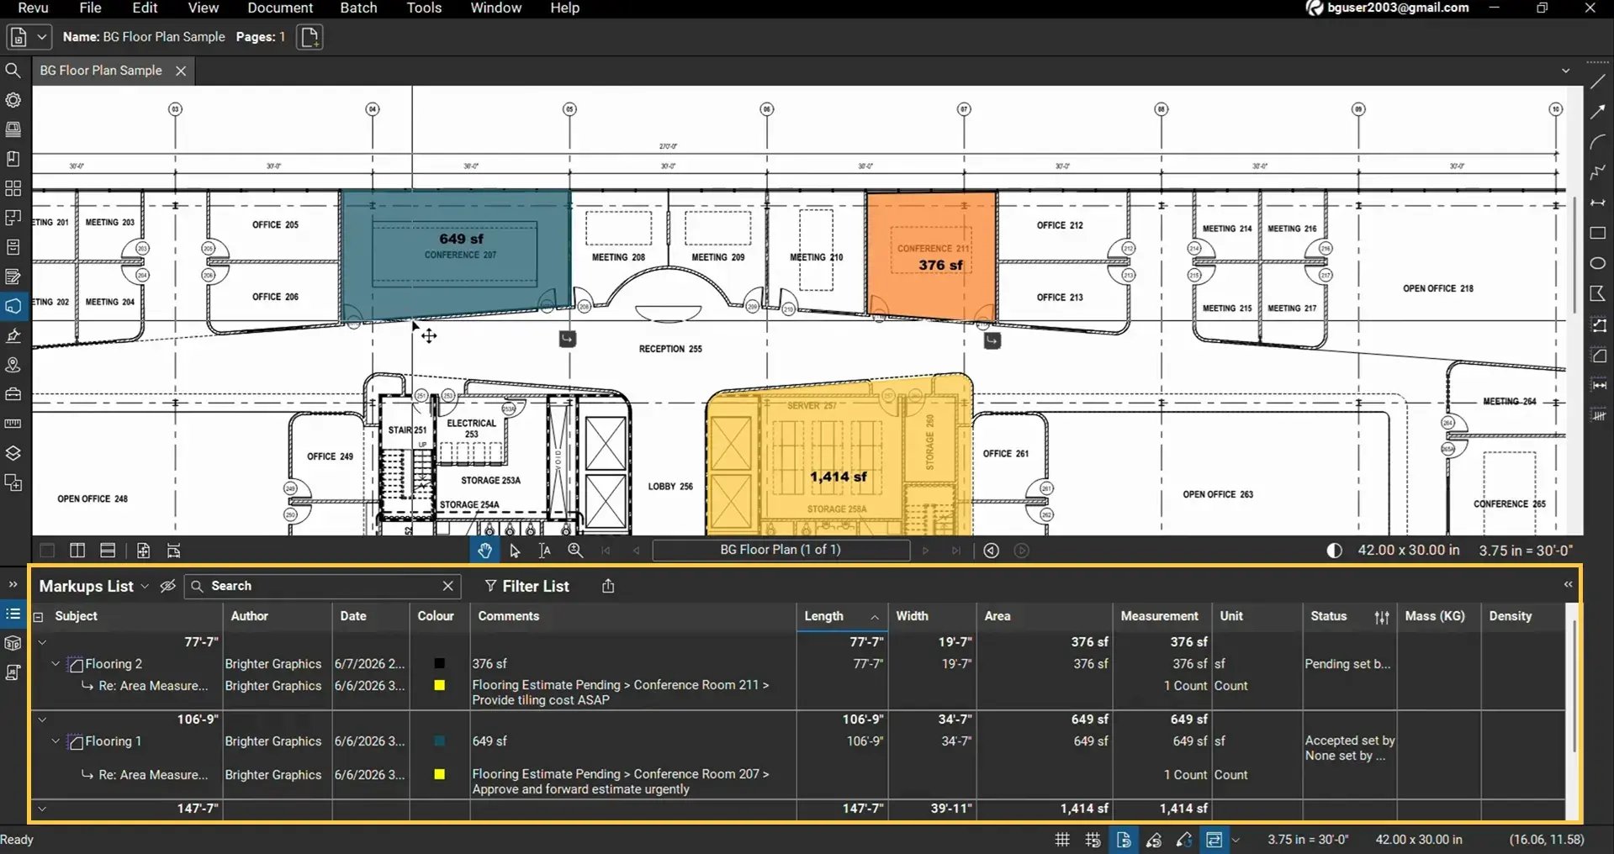
Task: Open the Search panel magnifier icon
Action: click(x=13, y=71)
